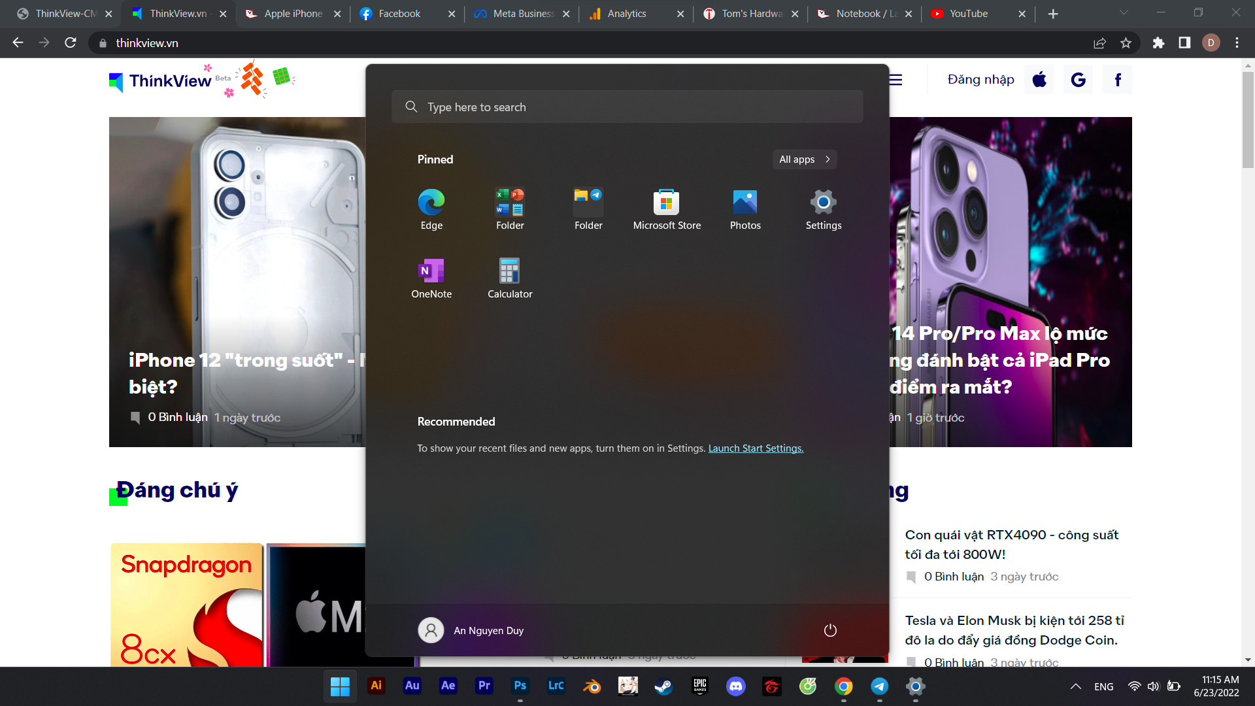The height and width of the screenshot is (706, 1255).
Task: Click Đăng nhập login link
Action: pos(981,80)
